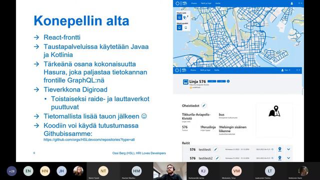Select participant avatar HN
This screenshot has height=180, width=320.
click(45, 171)
